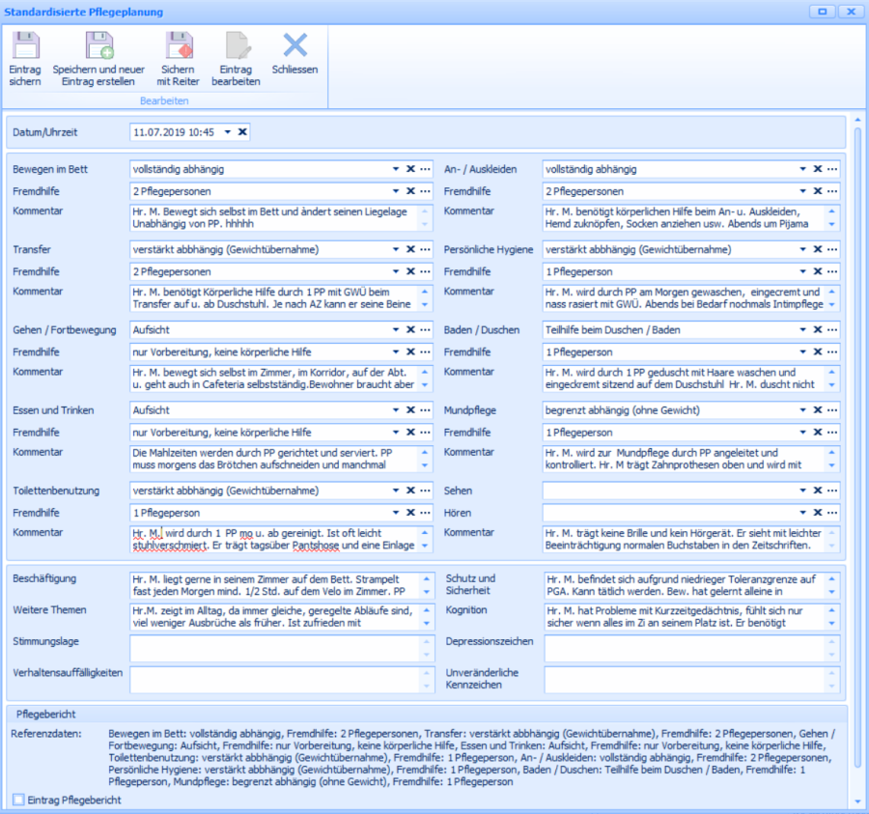The height and width of the screenshot is (814, 869).
Task: Click into the Stimmungslage text field
Action: (275, 649)
